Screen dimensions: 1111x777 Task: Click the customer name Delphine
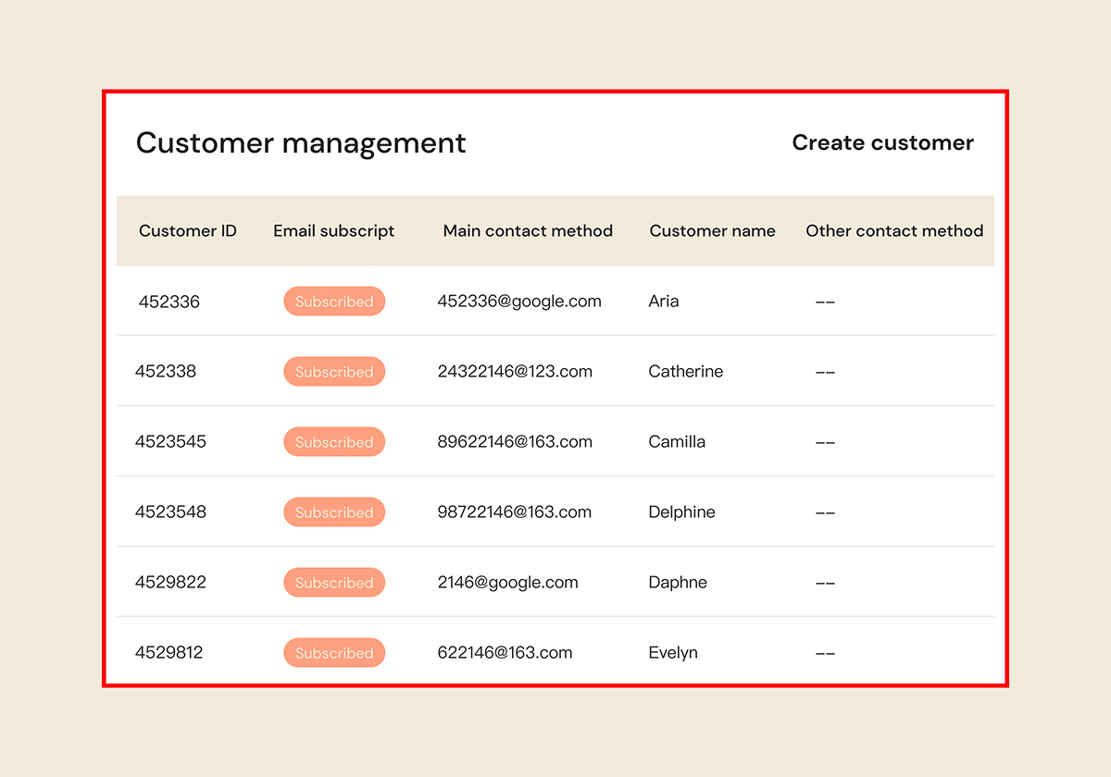[681, 512]
